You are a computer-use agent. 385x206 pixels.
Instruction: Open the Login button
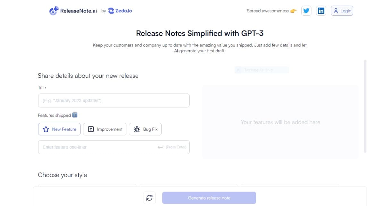coord(342,11)
